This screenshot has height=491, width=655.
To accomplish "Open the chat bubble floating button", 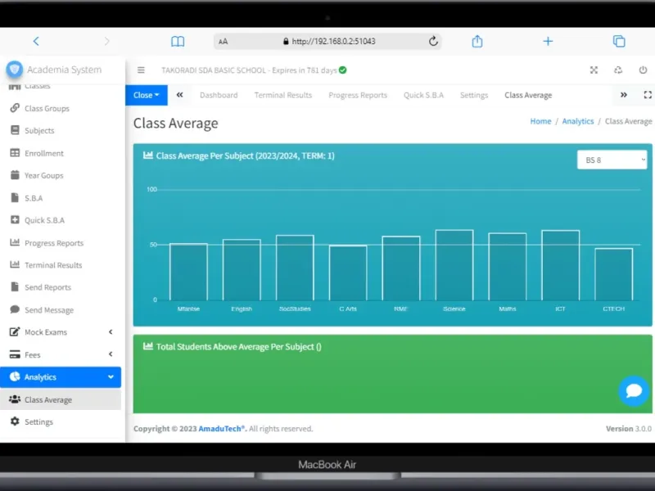I will coord(634,391).
